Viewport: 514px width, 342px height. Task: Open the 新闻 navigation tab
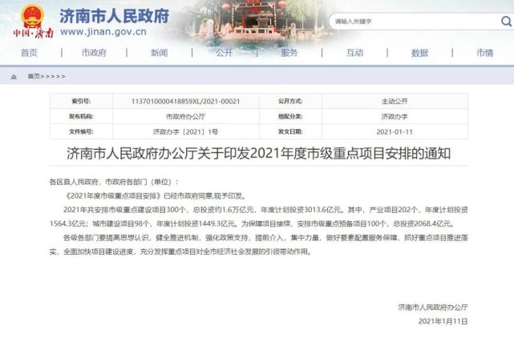[160, 53]
